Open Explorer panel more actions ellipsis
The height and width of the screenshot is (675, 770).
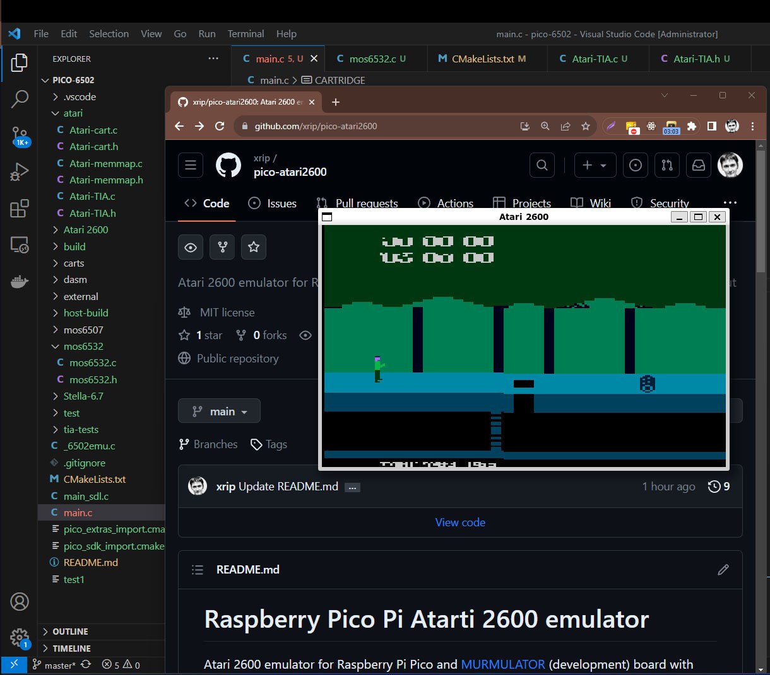pyautogui.click(x=213, y=59)
